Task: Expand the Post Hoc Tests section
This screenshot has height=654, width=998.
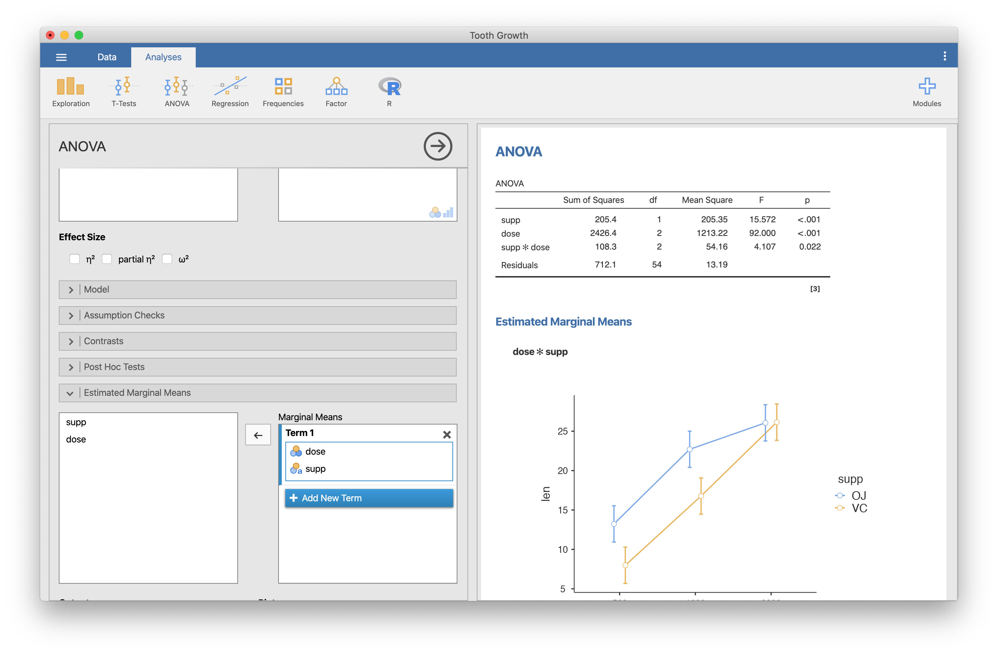Action: (x=71, y=367)
